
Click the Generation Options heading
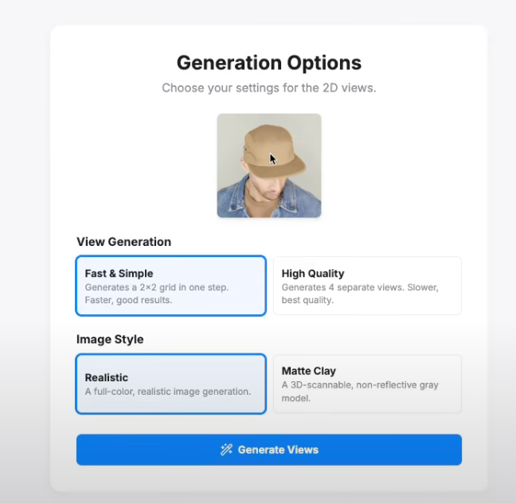(269, 63)
